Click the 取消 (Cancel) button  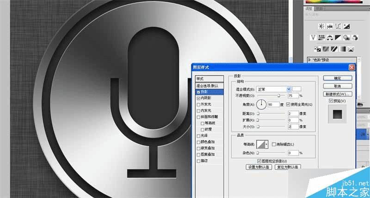(338, 86)
